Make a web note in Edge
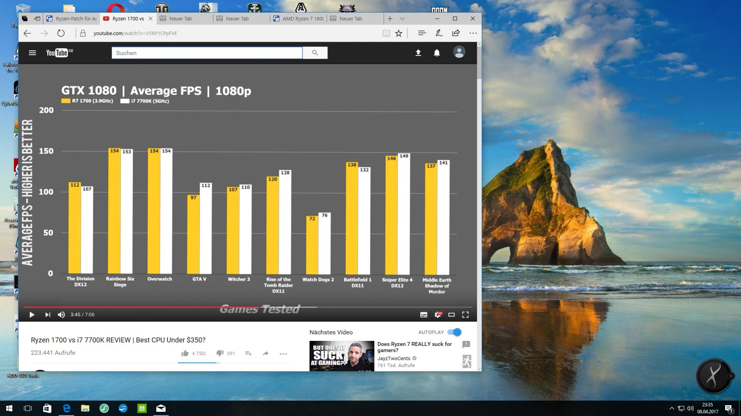 pyautogui.click(x=439, y=33)
